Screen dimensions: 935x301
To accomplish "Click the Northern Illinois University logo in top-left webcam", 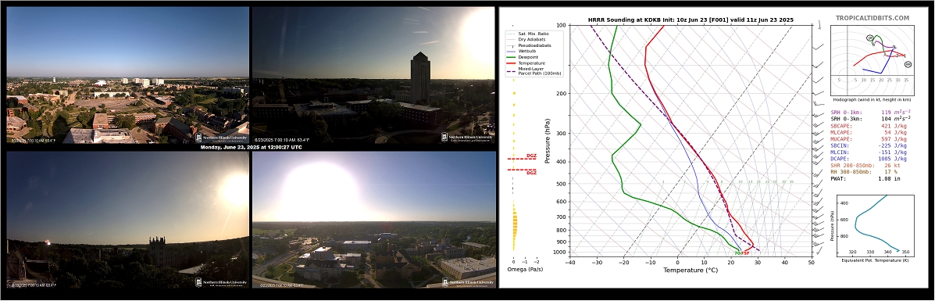I will (x=221, y=138).
